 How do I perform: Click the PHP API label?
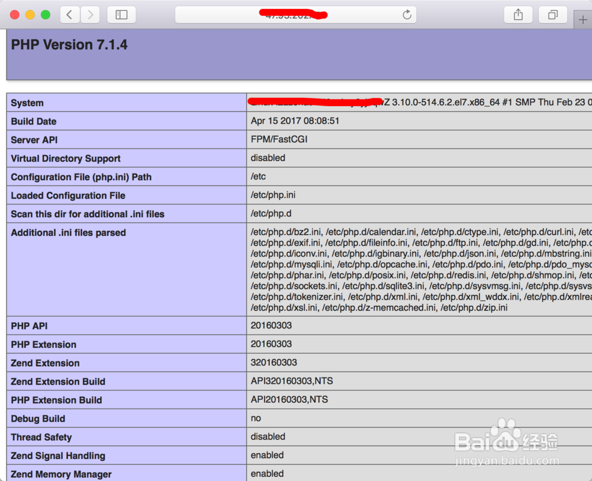coord(29,326)
